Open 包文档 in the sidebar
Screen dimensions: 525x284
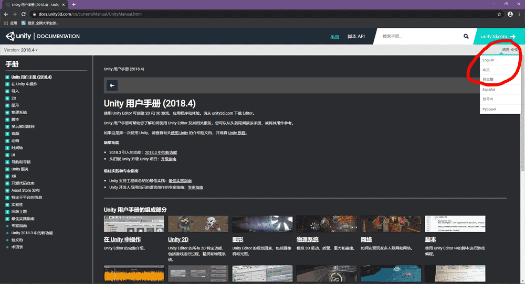coord(17,240)
